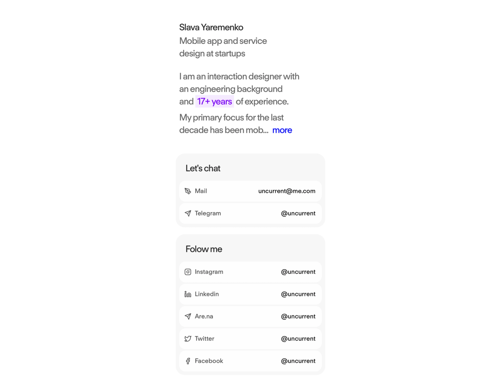The height and width of the screenshot is (376, 501).
Task: Open the Linkedin @uncurrent handle
Action: (x=298, y=294)
